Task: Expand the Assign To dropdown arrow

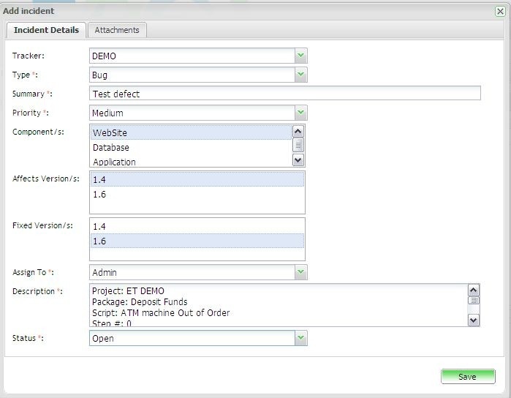Action: click(300, 272)
